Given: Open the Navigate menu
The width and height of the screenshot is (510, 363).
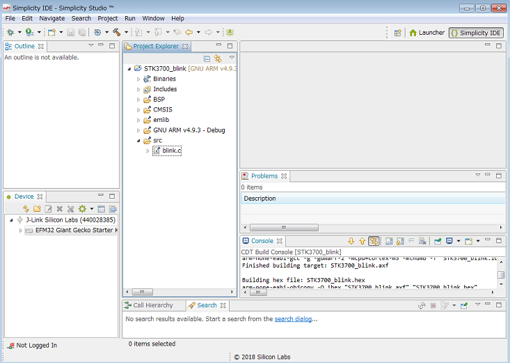Looking at the screenshot, I should pyautogui.click(x=52, y=18).
